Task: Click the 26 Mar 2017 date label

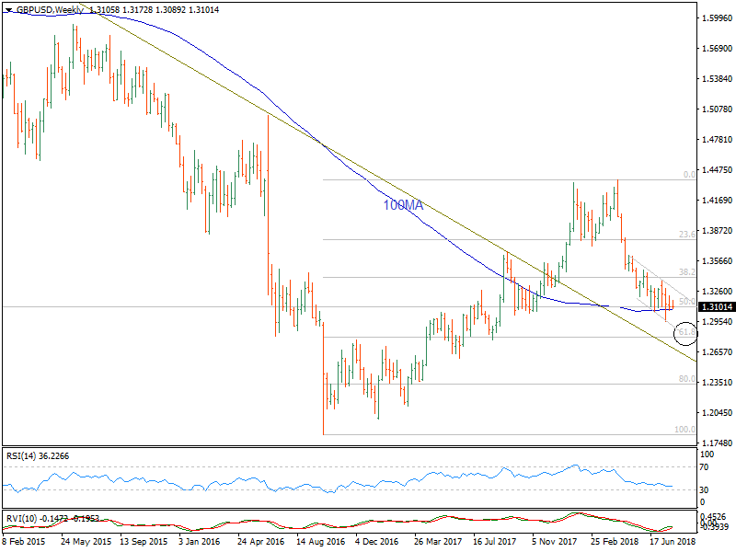Action: [438, 541]
